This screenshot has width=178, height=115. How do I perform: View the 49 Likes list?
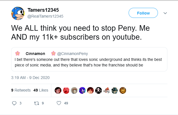(x=41, y=90)
